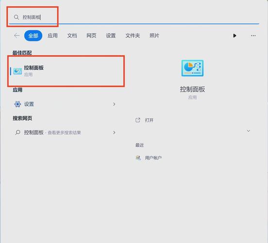The image size is (268, 243).
Task: Click the gear icon beside 设置
Action: [17, 104]
